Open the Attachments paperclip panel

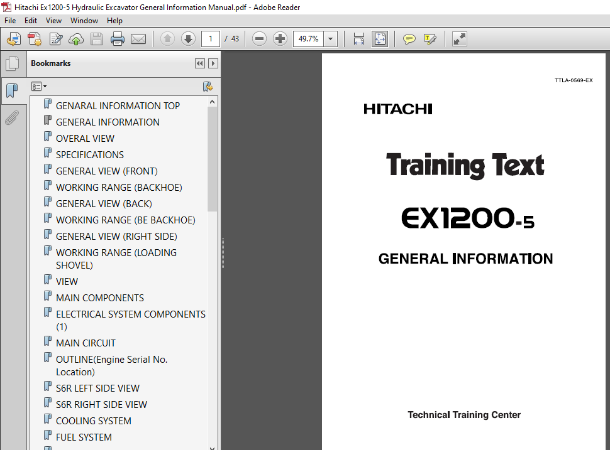tap(13, 117)
